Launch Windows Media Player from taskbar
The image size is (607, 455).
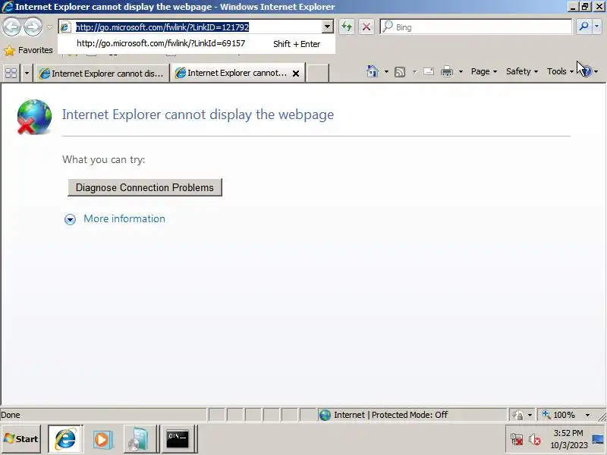[x=102, y=439]
